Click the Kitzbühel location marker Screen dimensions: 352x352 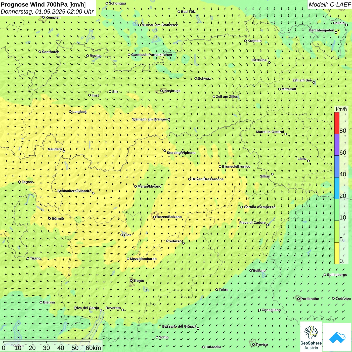click(x=269, y=63)
